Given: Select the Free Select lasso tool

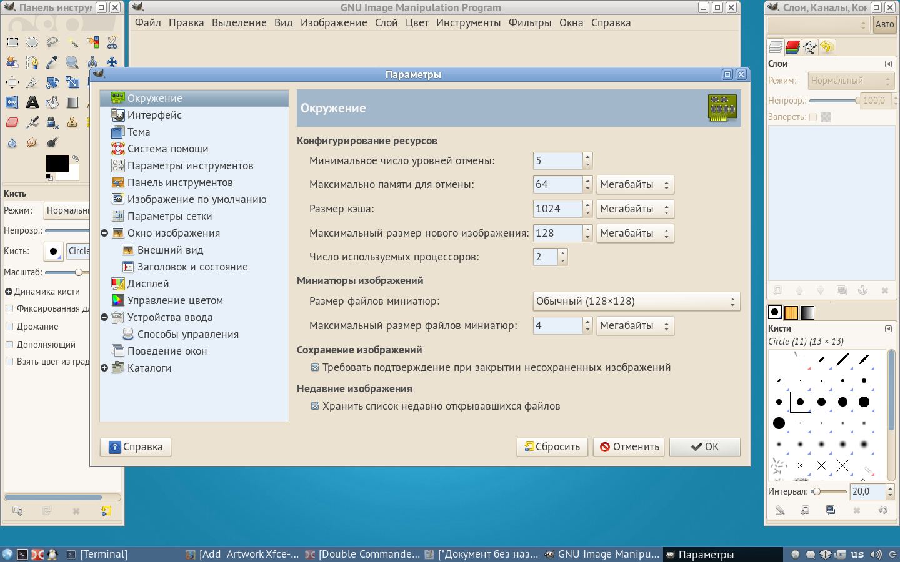Looking at the screenshot, I should (52, 42).
